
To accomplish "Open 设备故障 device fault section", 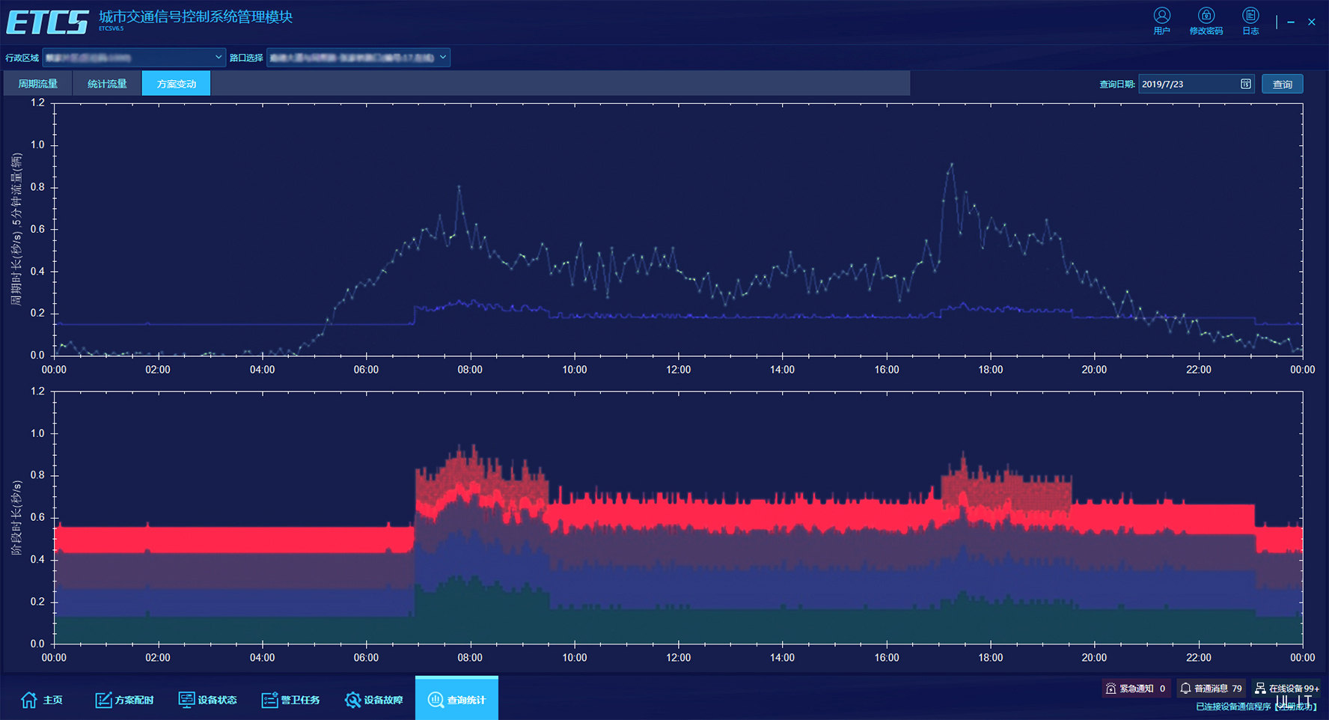I will click(373, 700).
